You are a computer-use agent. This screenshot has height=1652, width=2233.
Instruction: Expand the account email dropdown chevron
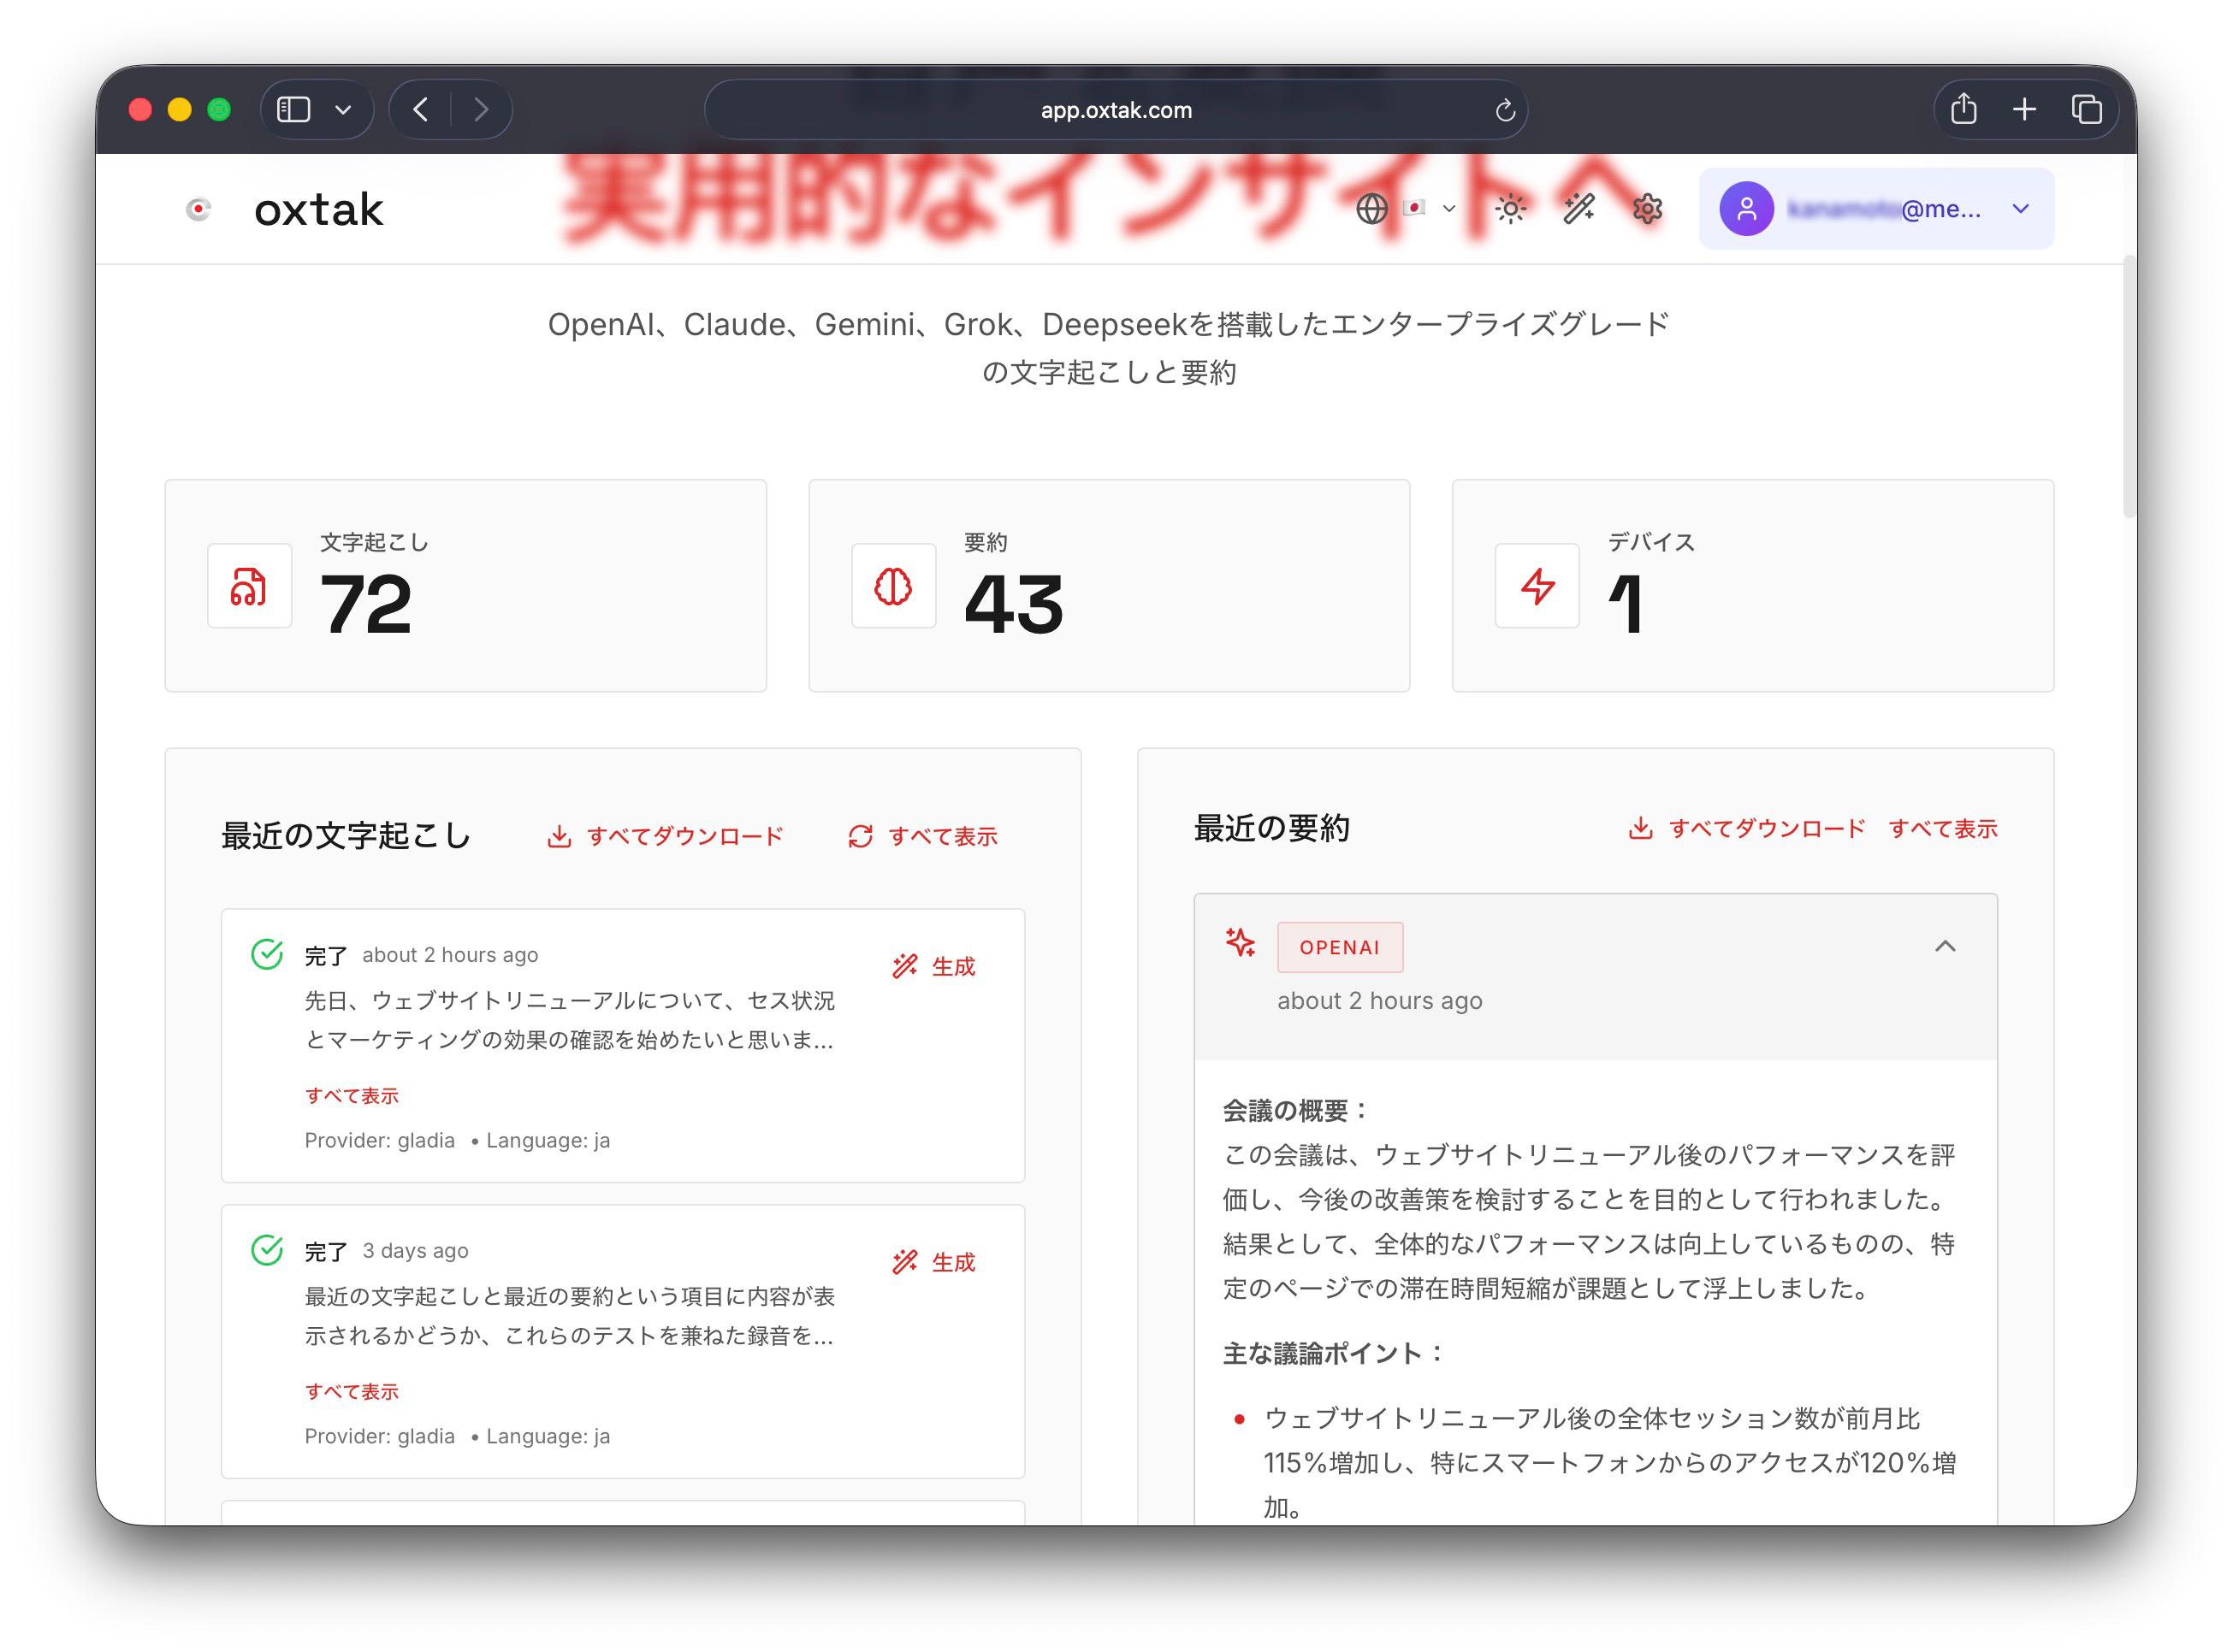2020,209
